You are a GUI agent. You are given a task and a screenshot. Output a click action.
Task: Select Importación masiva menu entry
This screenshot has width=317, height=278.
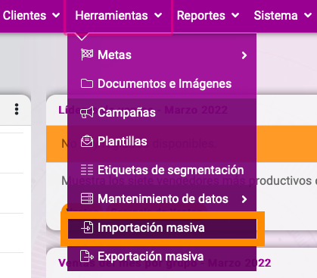click(x=162, y=228)
